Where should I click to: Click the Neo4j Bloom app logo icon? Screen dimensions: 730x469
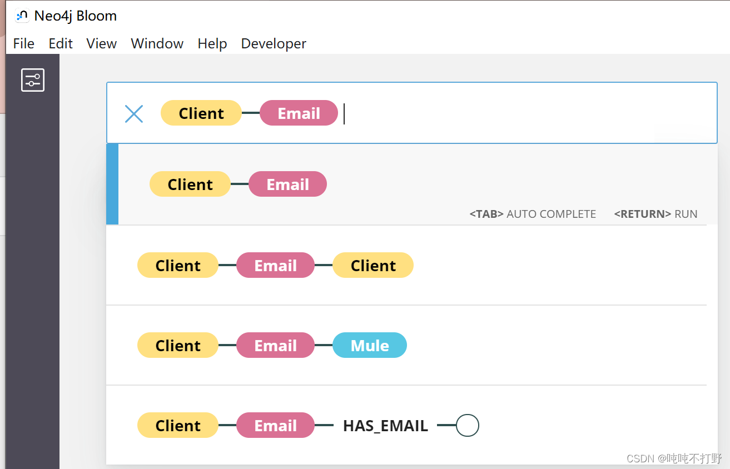(x=22, y=16)
